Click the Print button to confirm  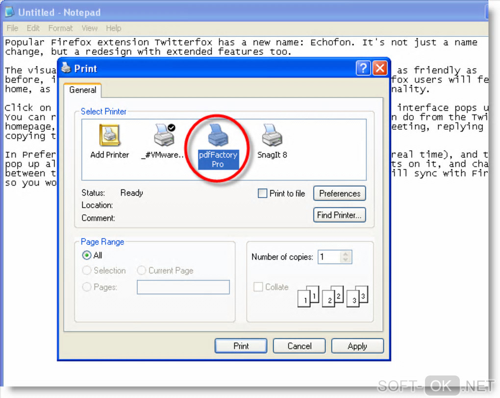point(241,346)
